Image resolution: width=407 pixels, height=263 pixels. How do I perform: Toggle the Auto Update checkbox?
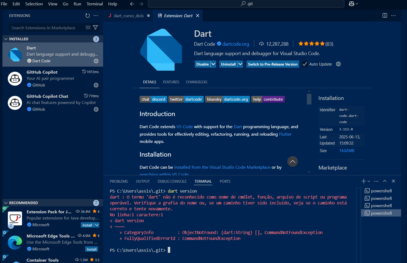click(304, 64)
